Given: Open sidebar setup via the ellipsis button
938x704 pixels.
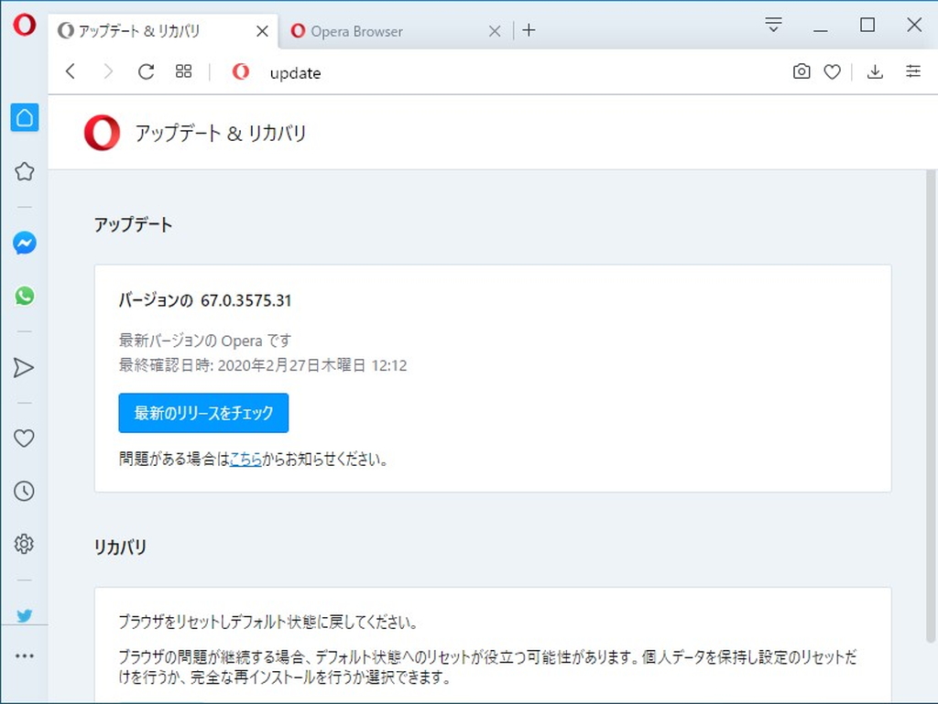Looking at the screenshot, I should (24, 655).
